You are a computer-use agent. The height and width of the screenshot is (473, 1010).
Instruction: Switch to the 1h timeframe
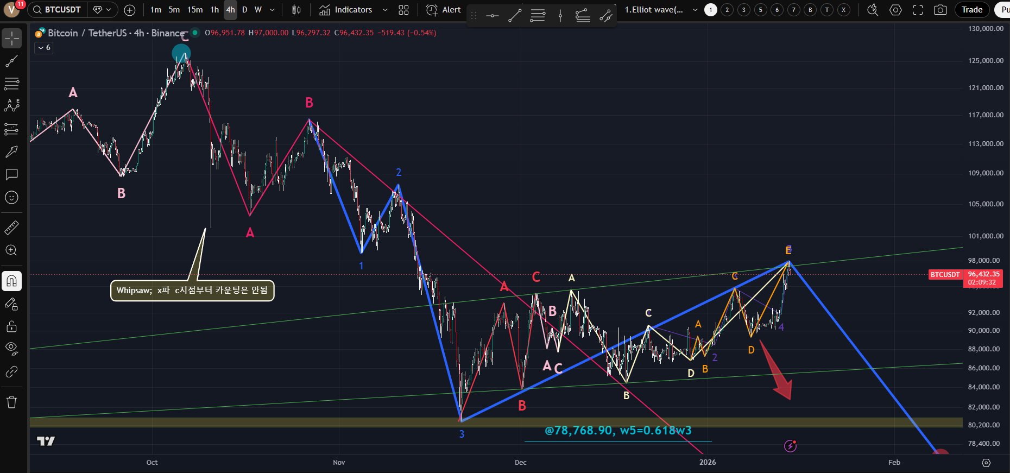click(x=214, y=10)
